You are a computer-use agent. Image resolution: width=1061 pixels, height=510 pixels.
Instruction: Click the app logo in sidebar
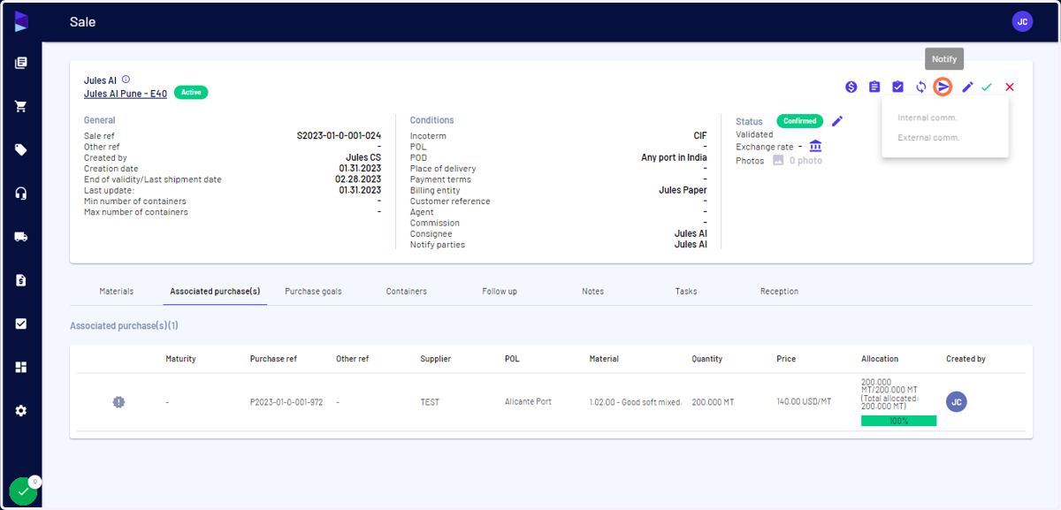click(21, 22)
